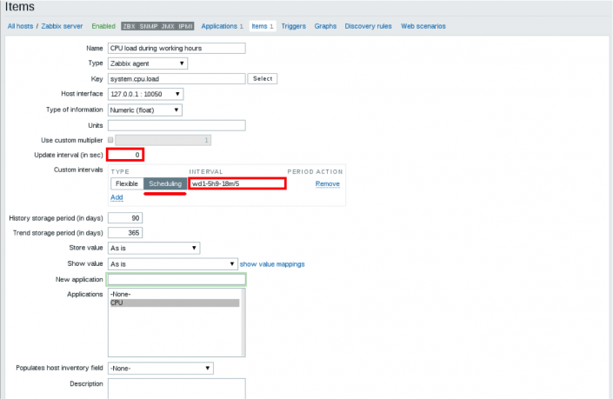Screen dimensions: 613x399
Task: Click the JMX availability badge
Action: pyautogui.click(x=168, y=26)
